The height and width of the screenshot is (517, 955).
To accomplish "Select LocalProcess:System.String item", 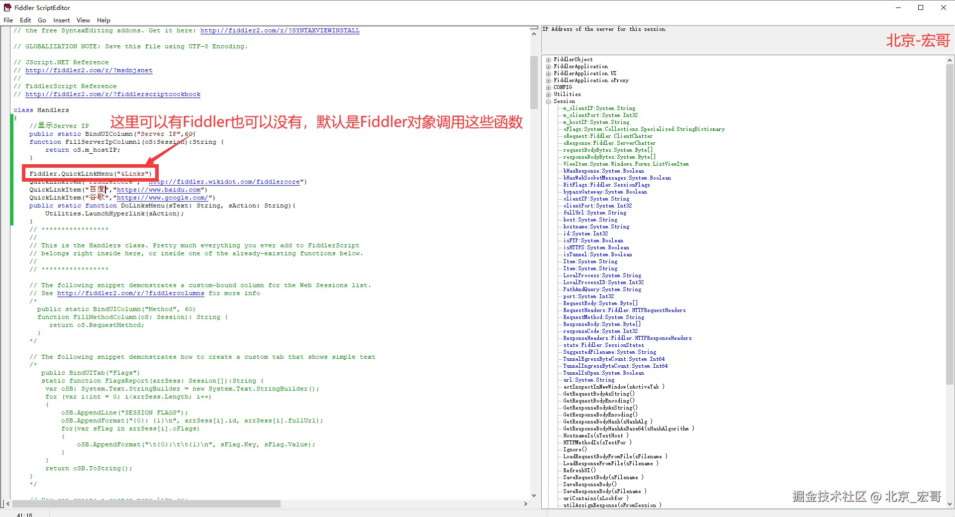I will click(602, 276).
